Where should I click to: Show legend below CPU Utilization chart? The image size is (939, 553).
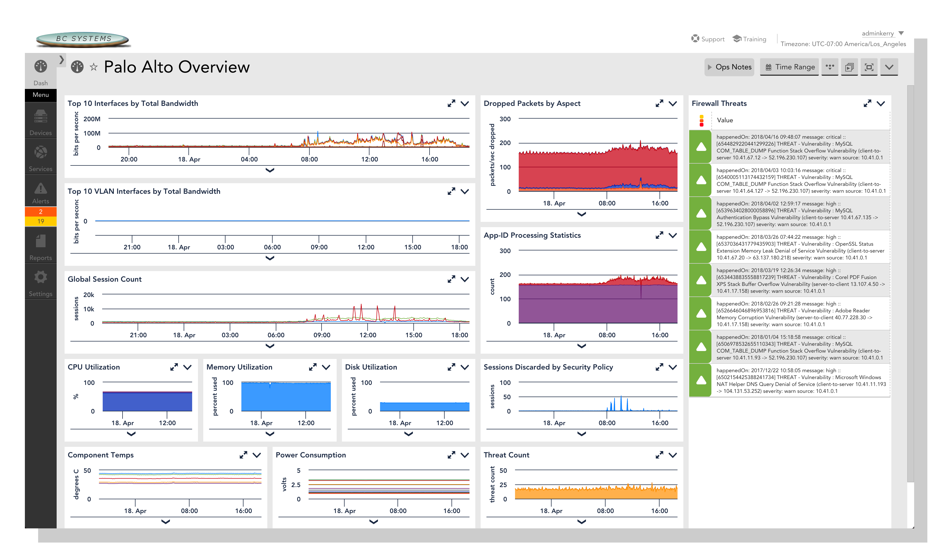coord(131,434)
